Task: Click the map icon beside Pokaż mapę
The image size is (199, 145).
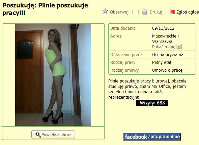Action: coord(179,47)
